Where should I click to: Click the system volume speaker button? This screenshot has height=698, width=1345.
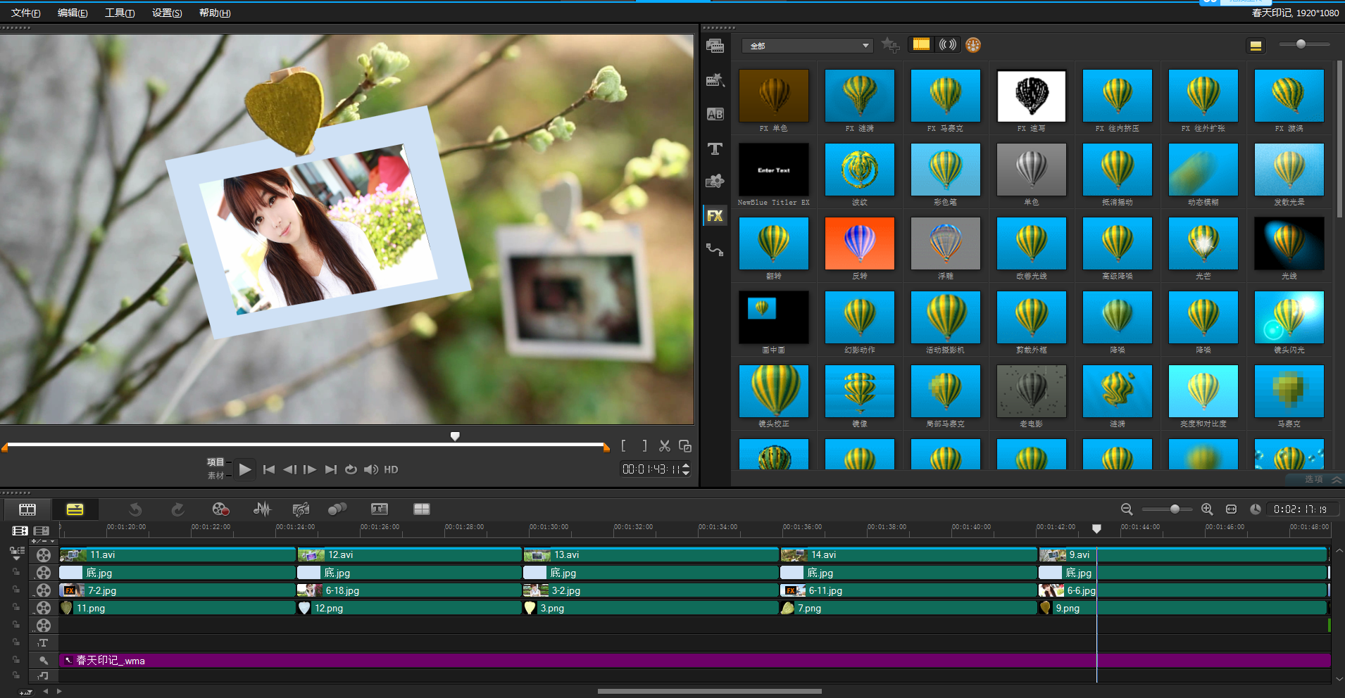point(371,469)
